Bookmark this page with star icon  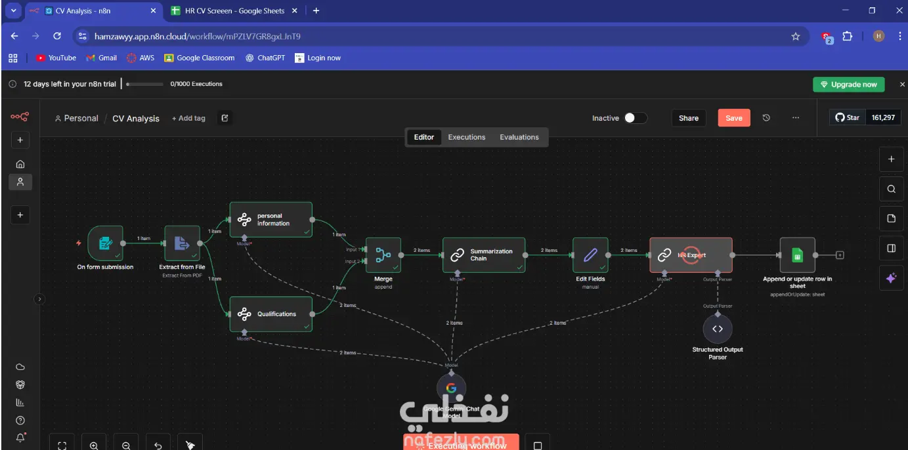pyautogui.click(x=796, y=37)
